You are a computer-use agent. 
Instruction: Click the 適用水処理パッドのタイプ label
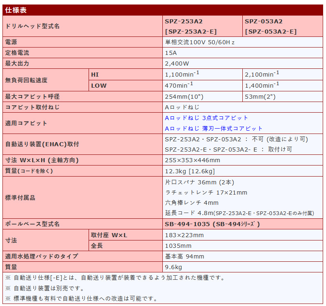(41, 256)
